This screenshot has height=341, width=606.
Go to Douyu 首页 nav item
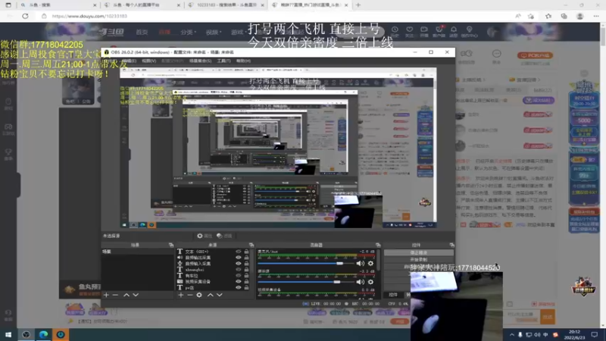[x=142, y=32]
